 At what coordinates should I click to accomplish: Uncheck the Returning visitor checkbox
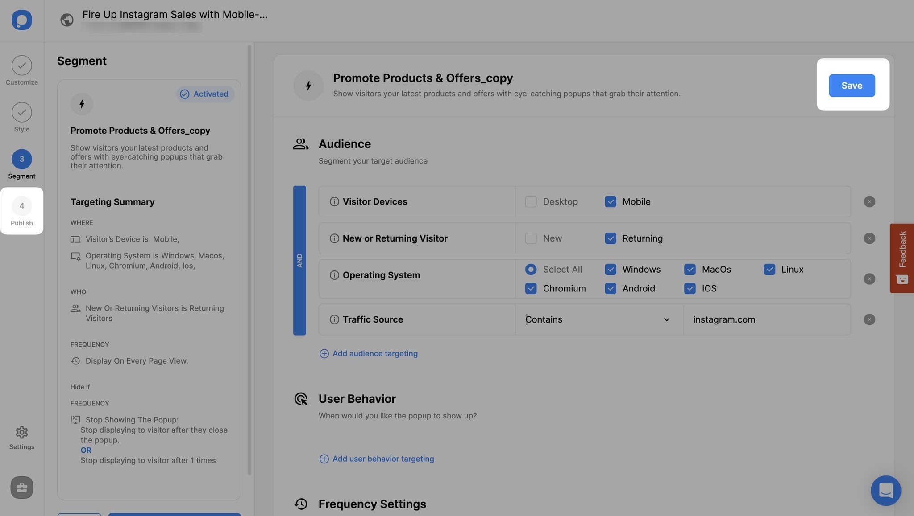[x=610, y=238]
